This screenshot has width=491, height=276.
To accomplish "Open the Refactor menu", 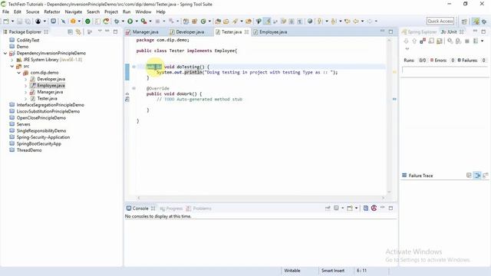I will 52,12.
